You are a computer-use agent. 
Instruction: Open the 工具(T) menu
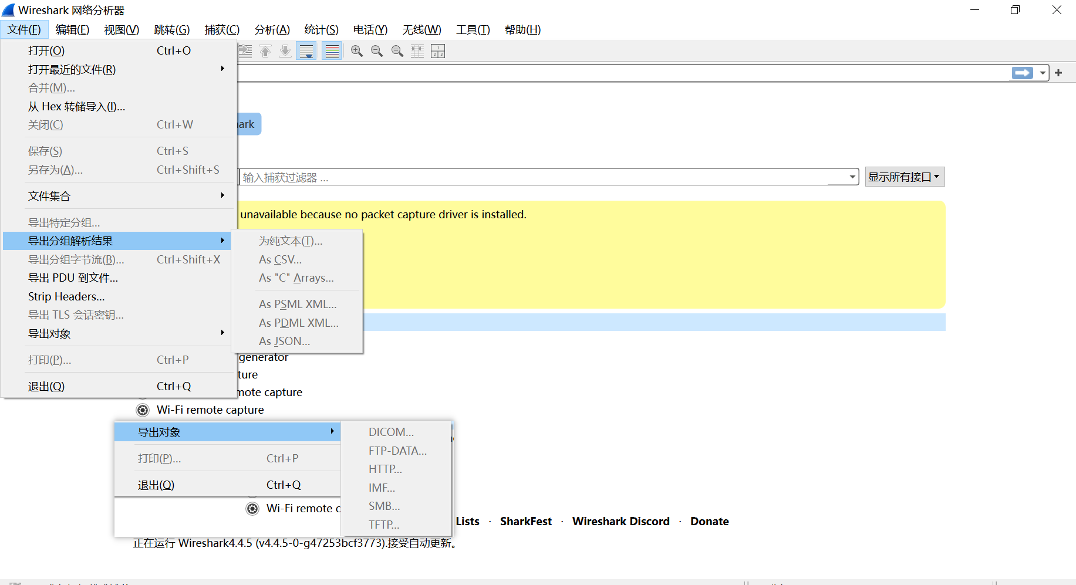tap(473, 29)
